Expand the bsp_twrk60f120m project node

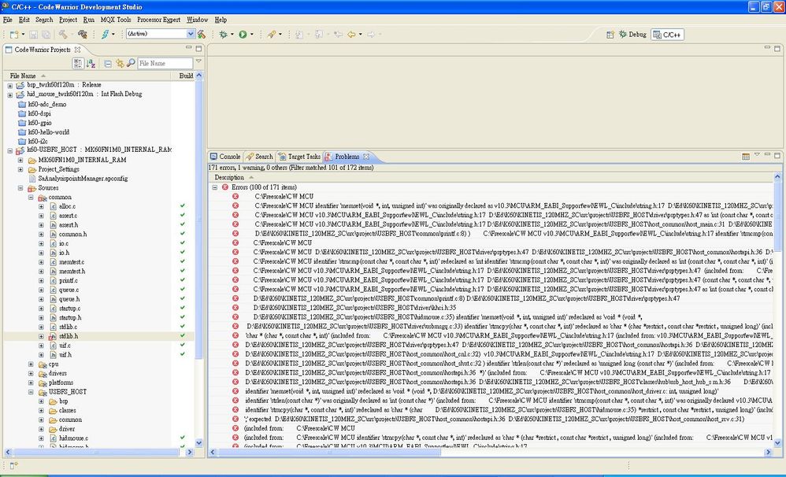click(10, 85)
